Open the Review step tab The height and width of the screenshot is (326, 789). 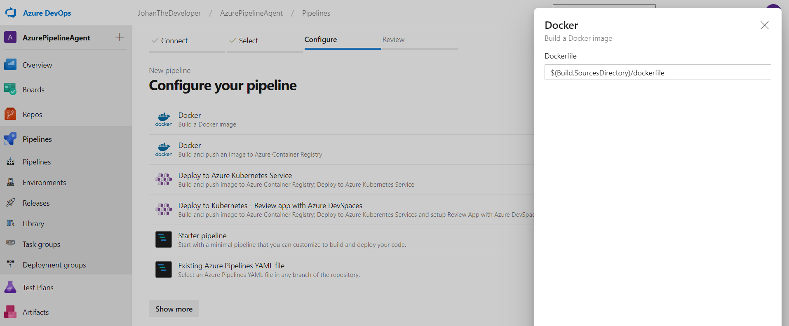(420, 40)
